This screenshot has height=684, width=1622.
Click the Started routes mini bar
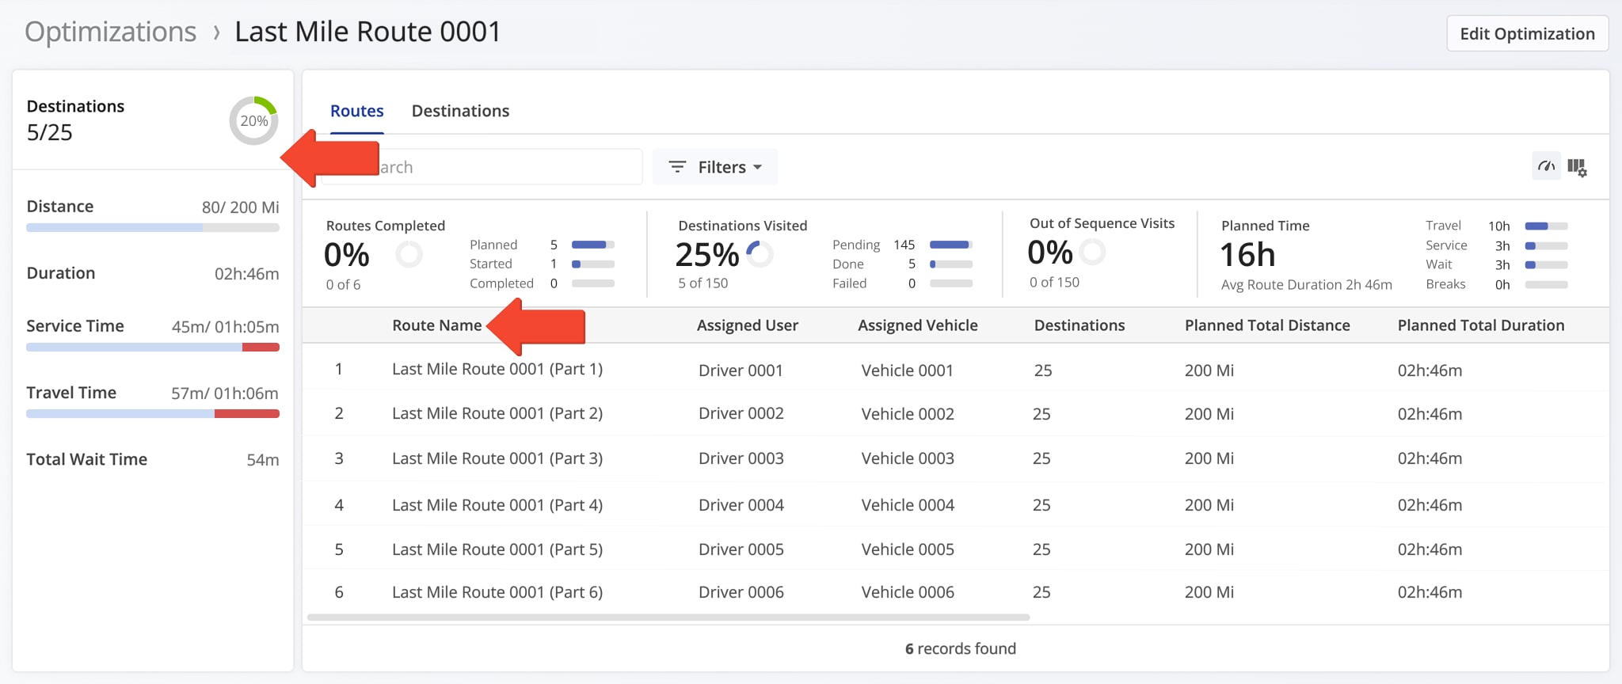coord(593,264)
